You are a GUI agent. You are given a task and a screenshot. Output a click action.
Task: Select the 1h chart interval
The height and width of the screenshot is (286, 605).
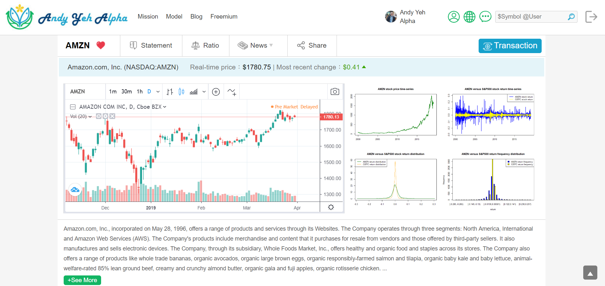140,91
